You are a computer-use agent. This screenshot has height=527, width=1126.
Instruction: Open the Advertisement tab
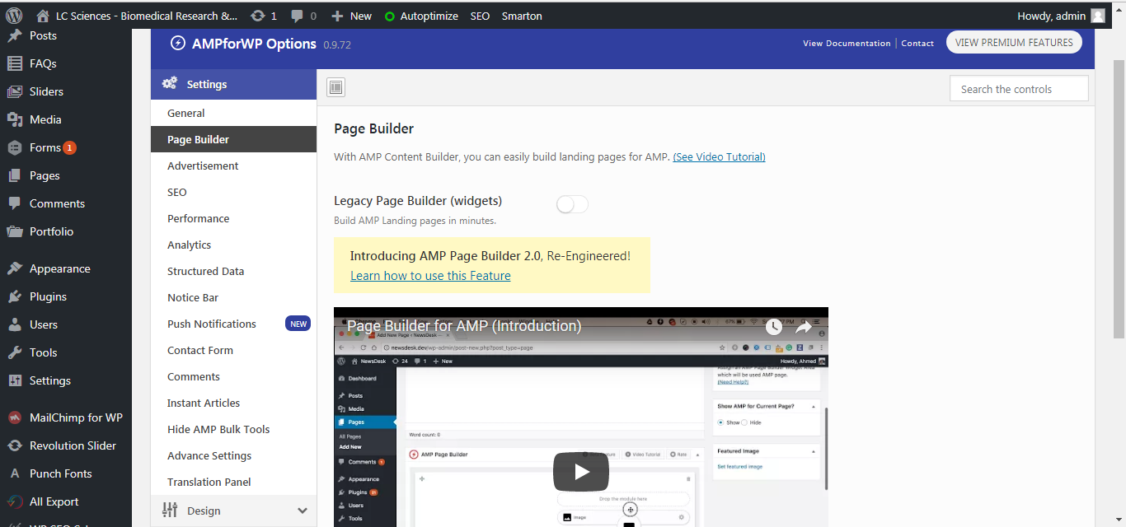[234, 166]
